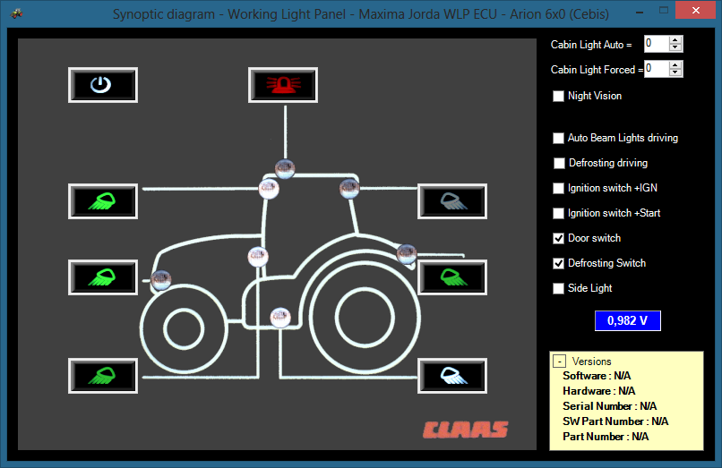Click the white work light button on the right
Image resolution: width=722 pixels, height=468 pixels.
pyautogui.click(x=452, y=376)
